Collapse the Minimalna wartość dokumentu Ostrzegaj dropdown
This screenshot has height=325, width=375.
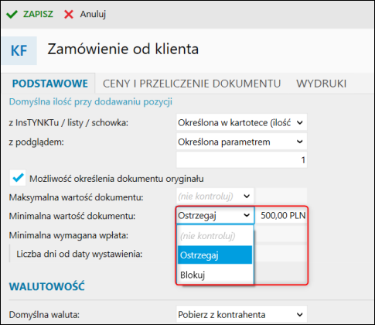[x=215, y=215]
